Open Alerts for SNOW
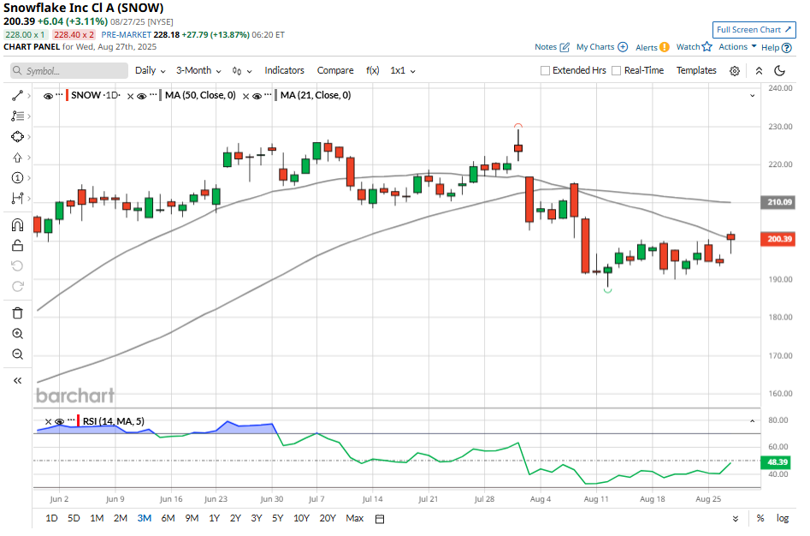 653,47
